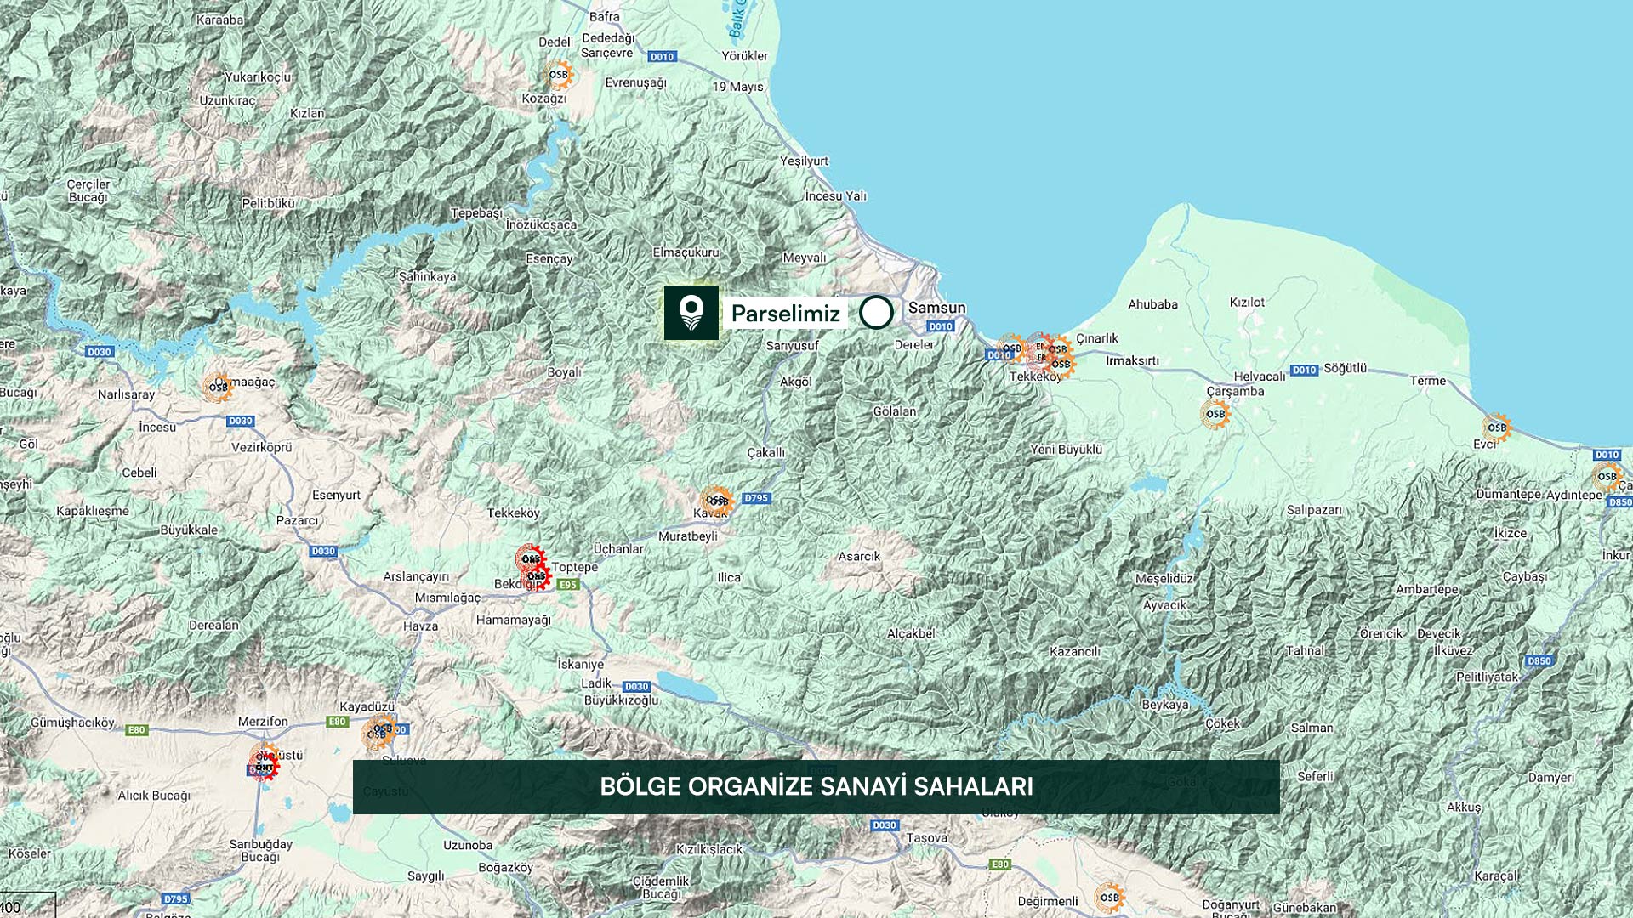Click the D030 shield below Pazarcı
The image size is (1633, 918).
tap(323, 551)
